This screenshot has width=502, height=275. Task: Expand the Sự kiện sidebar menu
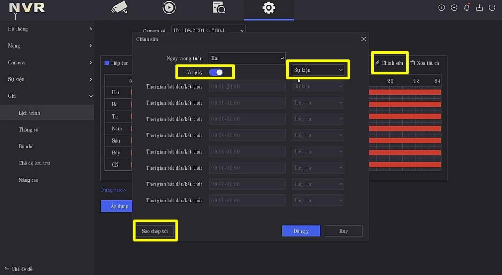coord(46,79)
